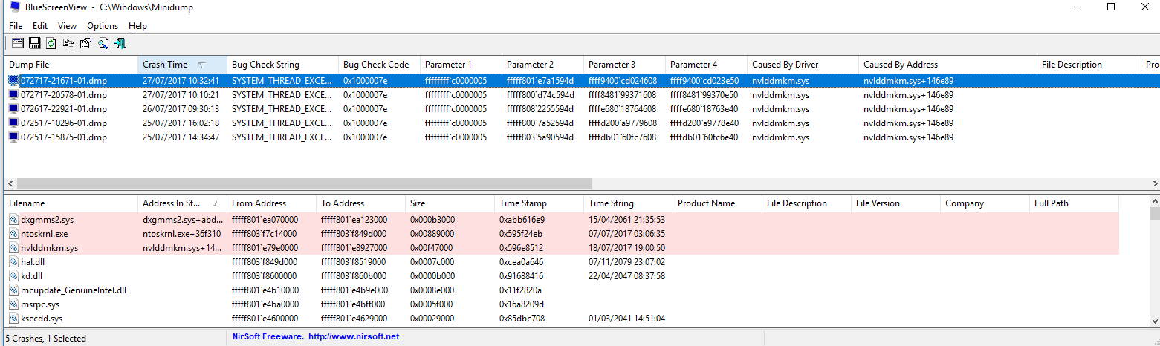Open the File menu
1160x346 pixels.
pos(16,26)
